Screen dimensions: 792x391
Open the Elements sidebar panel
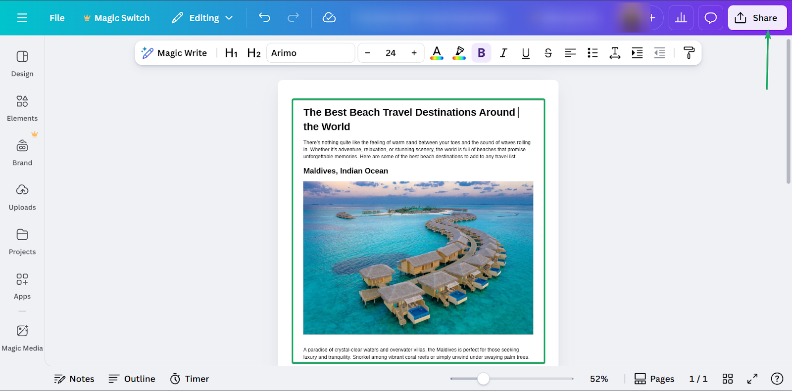(22, 108)
